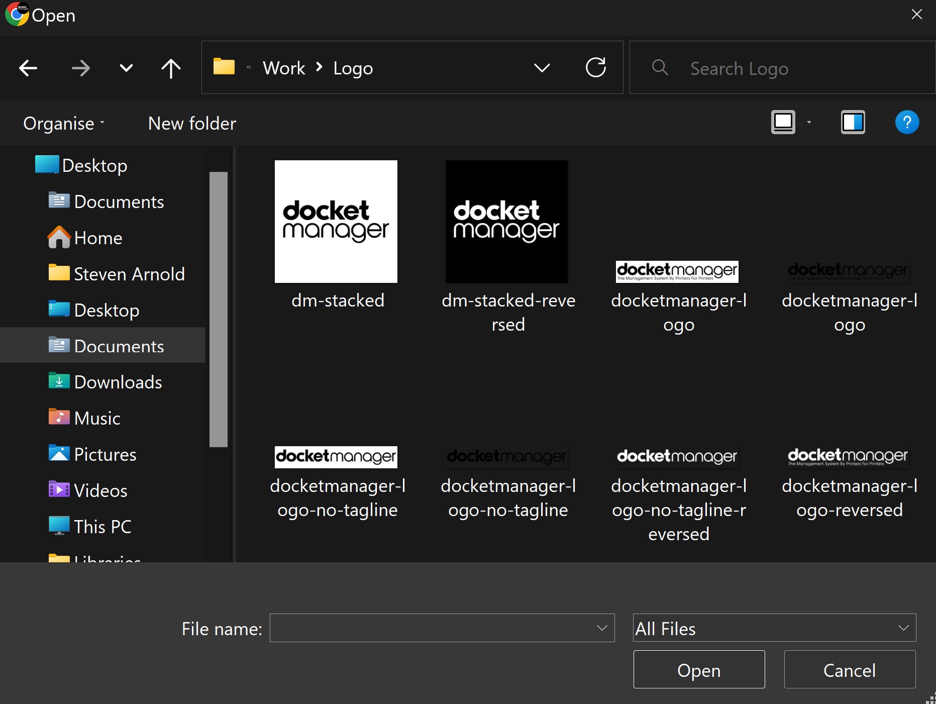Open the recent locations dropdown chevron
This screenshot has height=704, width=936.
126,68
